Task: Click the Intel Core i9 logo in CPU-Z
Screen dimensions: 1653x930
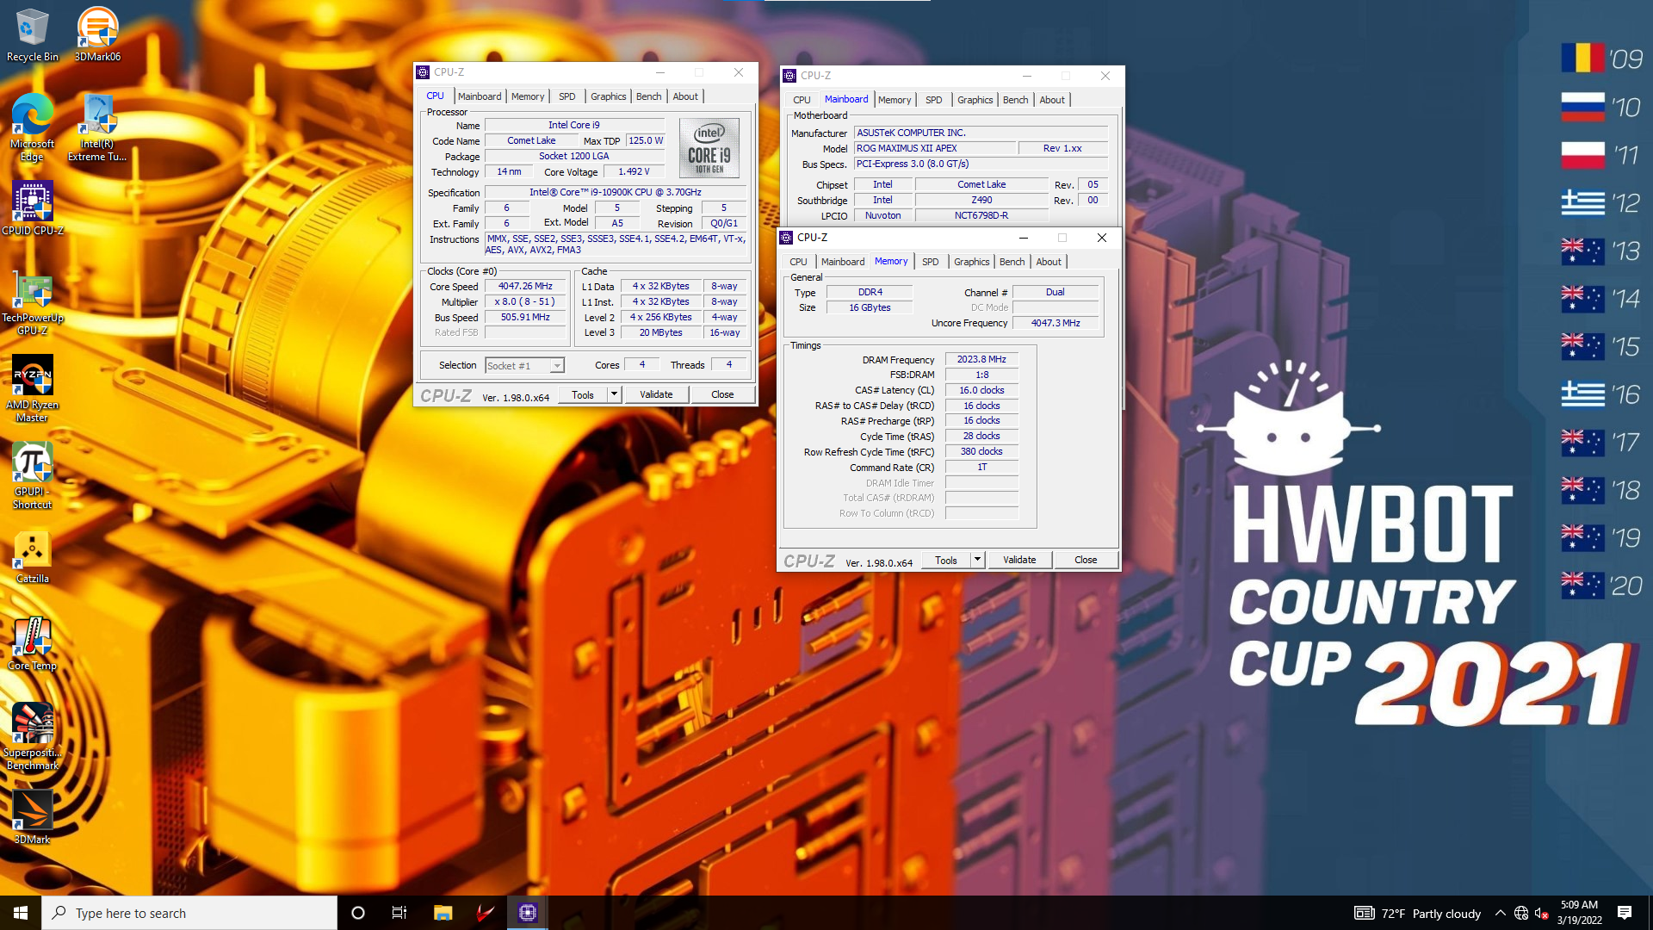Action: click(x=709, y=148)
